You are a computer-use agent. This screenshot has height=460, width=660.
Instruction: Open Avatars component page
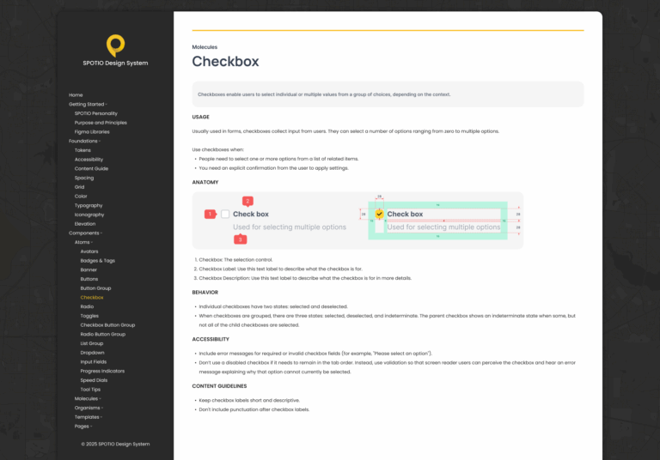pyautogui.click(x=89, y=251)
